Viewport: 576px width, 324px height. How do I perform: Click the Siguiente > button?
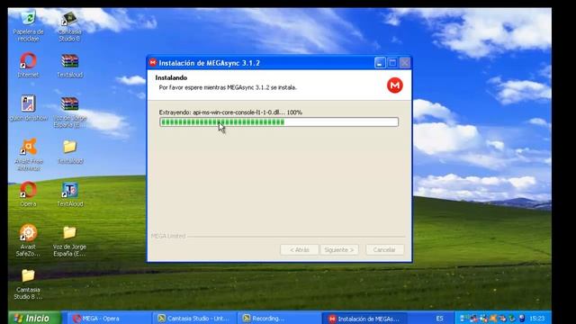pos(339,250)
